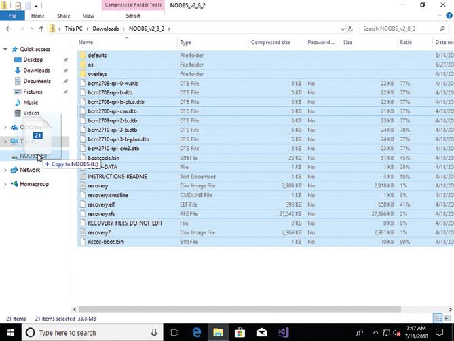Select the overlays folder icon
The height and width of the screenshot is (341, 454).
pyautogui.click(x=83, y=74)
